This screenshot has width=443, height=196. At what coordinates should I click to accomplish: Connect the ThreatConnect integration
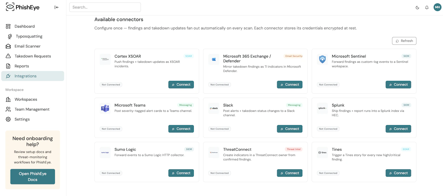click(x=290, y=173)
